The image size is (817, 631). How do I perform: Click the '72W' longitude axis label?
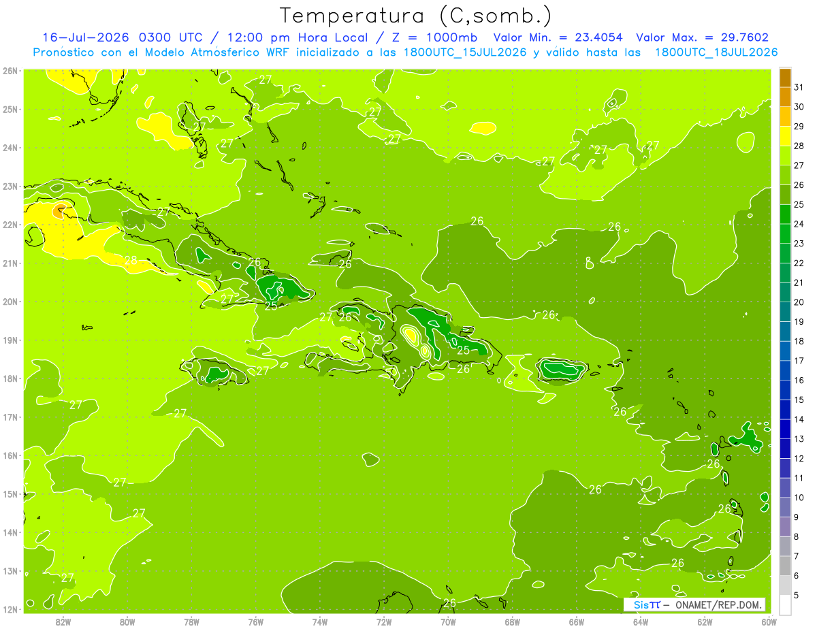[x=384, y=621]
